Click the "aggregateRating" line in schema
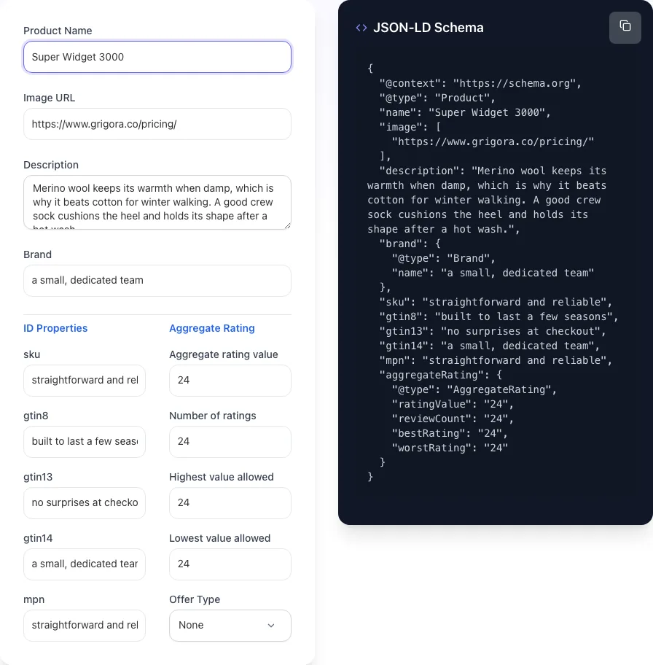This screenshot has width=653, height=665. (441, 375)
